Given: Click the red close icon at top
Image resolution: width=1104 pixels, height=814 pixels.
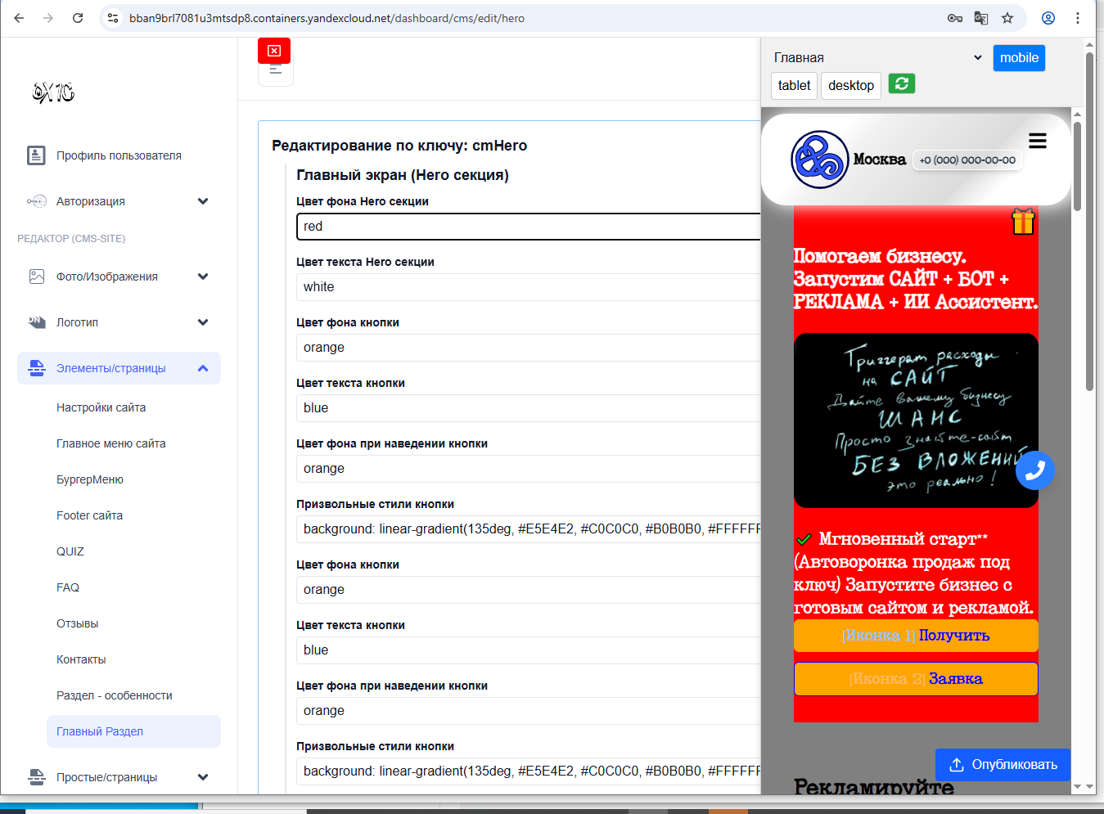Looking at the screenshot, I should (x=274, y=51).
